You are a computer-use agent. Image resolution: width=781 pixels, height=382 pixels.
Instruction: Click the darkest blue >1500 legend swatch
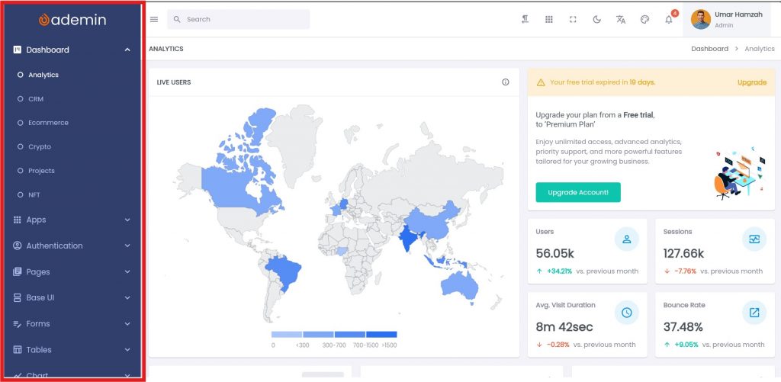pos(381,335)
